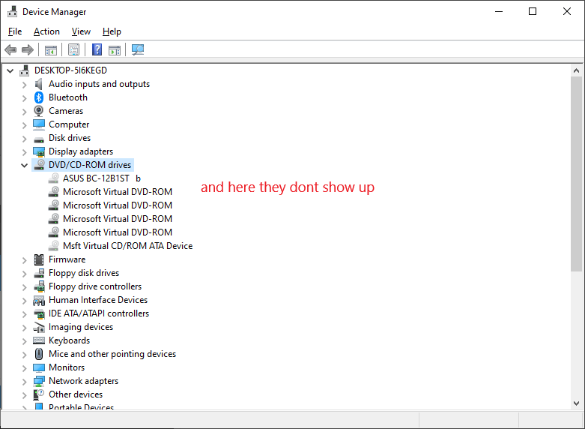Click the scrollbar down arrow

click(576, 403)
